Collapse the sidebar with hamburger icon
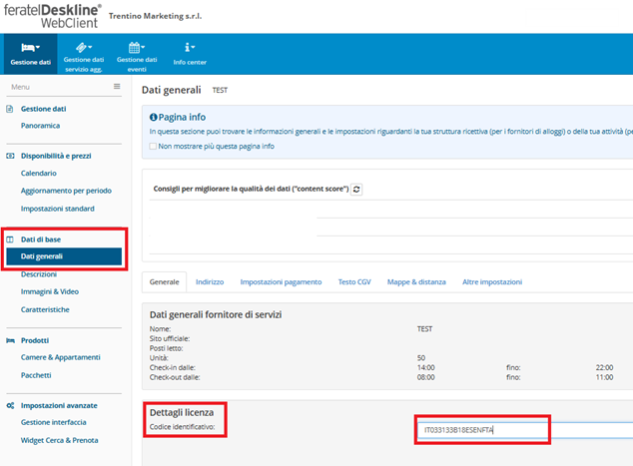Viewport: 633px width, 466px height. tap(117, 87)
